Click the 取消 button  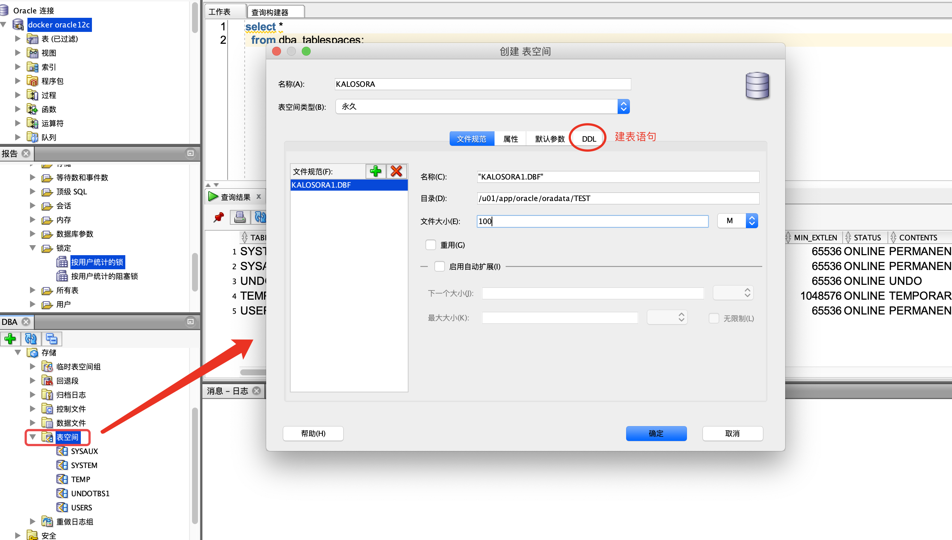click(733, 434)
